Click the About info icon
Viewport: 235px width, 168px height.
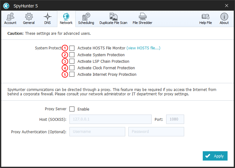[x=224, y=17]
